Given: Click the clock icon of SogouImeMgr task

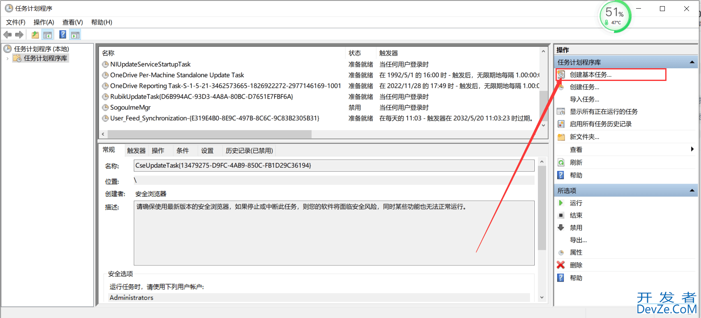Looking at the screenshot, I should pyautogui.click(x=106, y=107).
